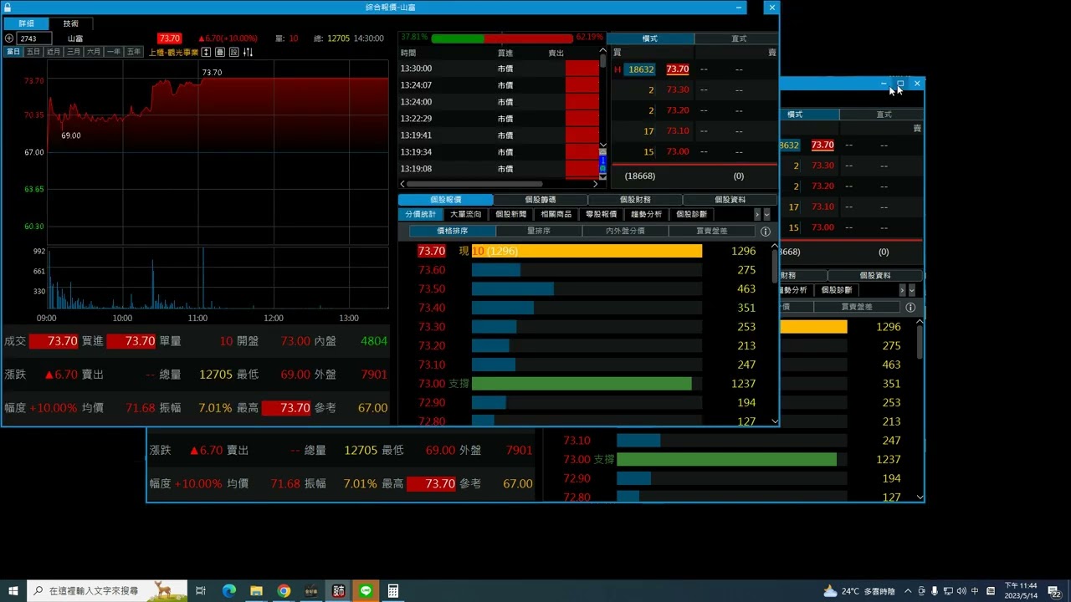Viewport: 1071px width, 602px height.
Task: Open the 個股報價 tab
Action: (445, 200)
